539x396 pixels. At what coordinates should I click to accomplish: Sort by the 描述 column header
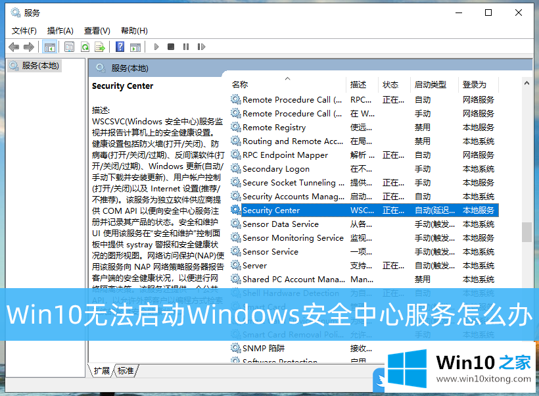[x=362, y=85]
